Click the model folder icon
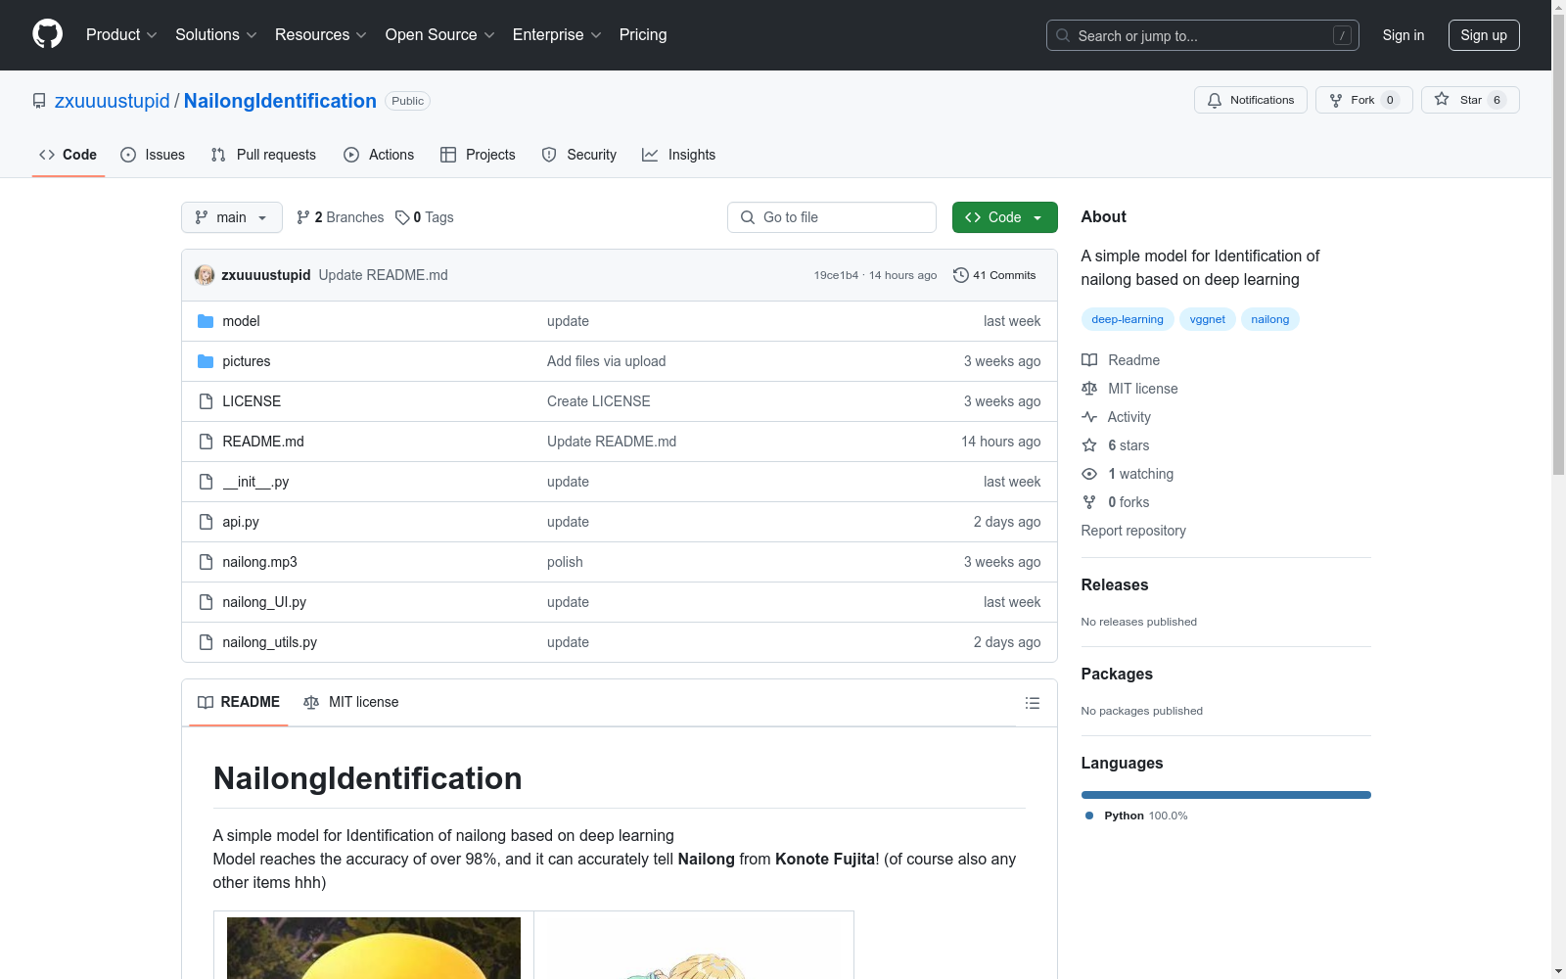1566x979 pixels. tap(206, 321)
